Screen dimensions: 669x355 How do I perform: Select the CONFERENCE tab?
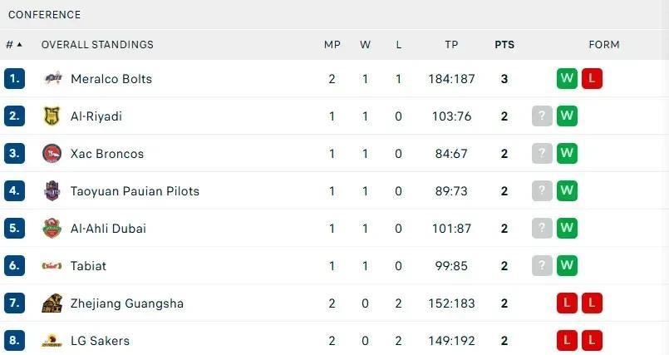(x=44, y=14)
